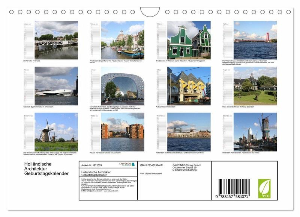Click the semicircular hanger cutout at top
The image size is (300, 217).
[150, 12]
